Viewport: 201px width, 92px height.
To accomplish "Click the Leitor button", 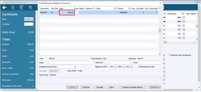I will point(112,87).
